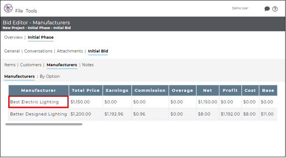Switch to the Customers tab

(x=31, y=65)
